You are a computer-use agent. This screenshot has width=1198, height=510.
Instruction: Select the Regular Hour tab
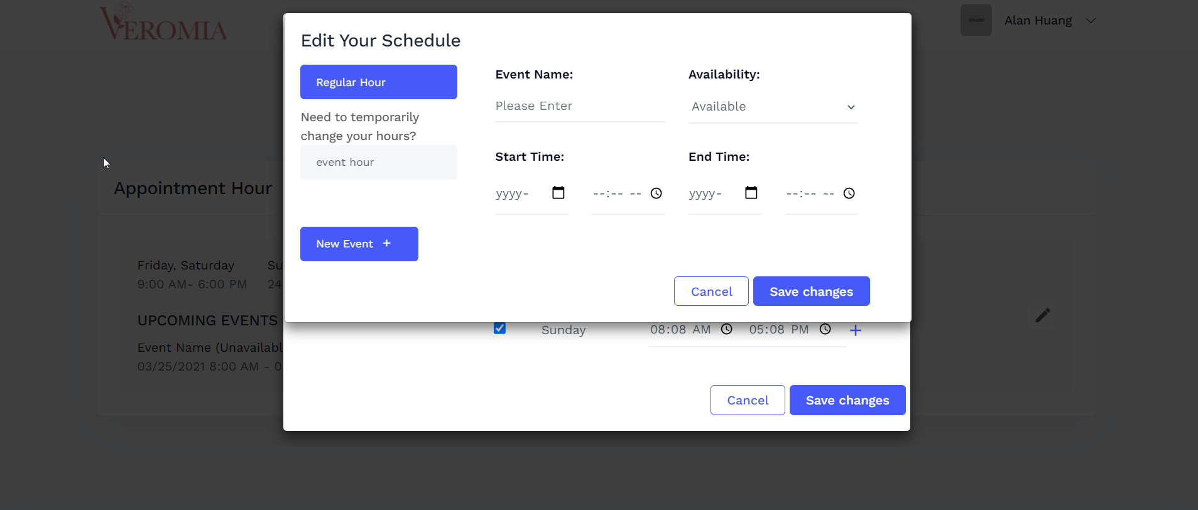coord(379,82)
